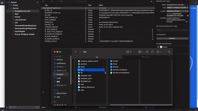198x111 pixels.
Task: Toggle Runner target membership checkbox
Action: (158, 47)
